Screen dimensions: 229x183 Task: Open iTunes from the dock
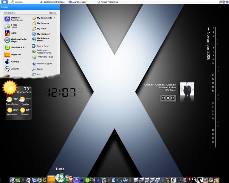pos(60,177)
